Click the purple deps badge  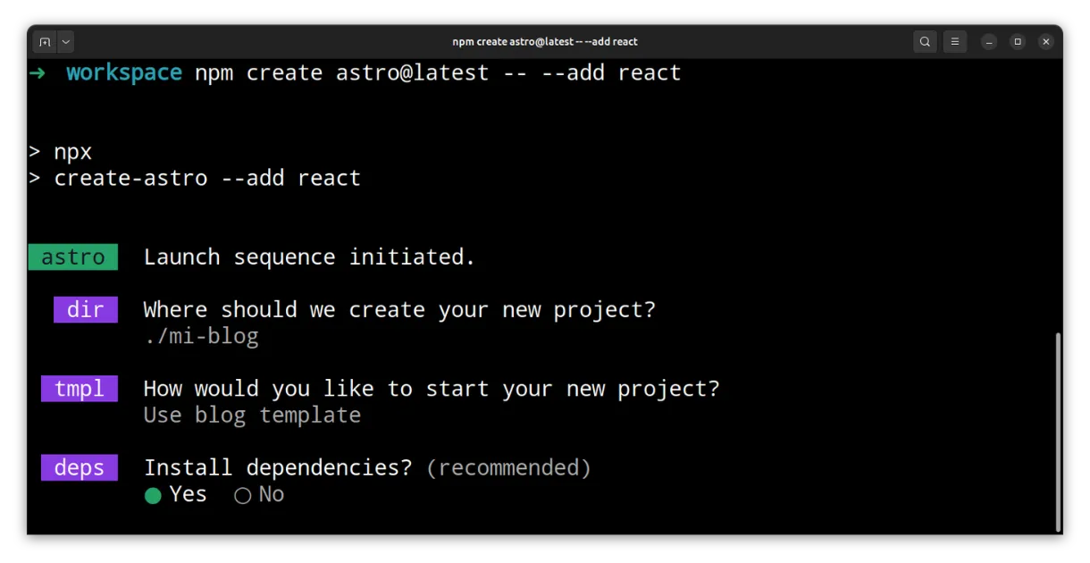(x=80, y=468)
